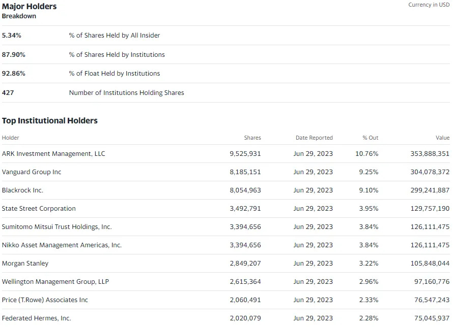The width and height of the screenshot is (453, 327).
Task: Click T.Rowe's 2,060,491 shares cell
Action: pos(245,300)
